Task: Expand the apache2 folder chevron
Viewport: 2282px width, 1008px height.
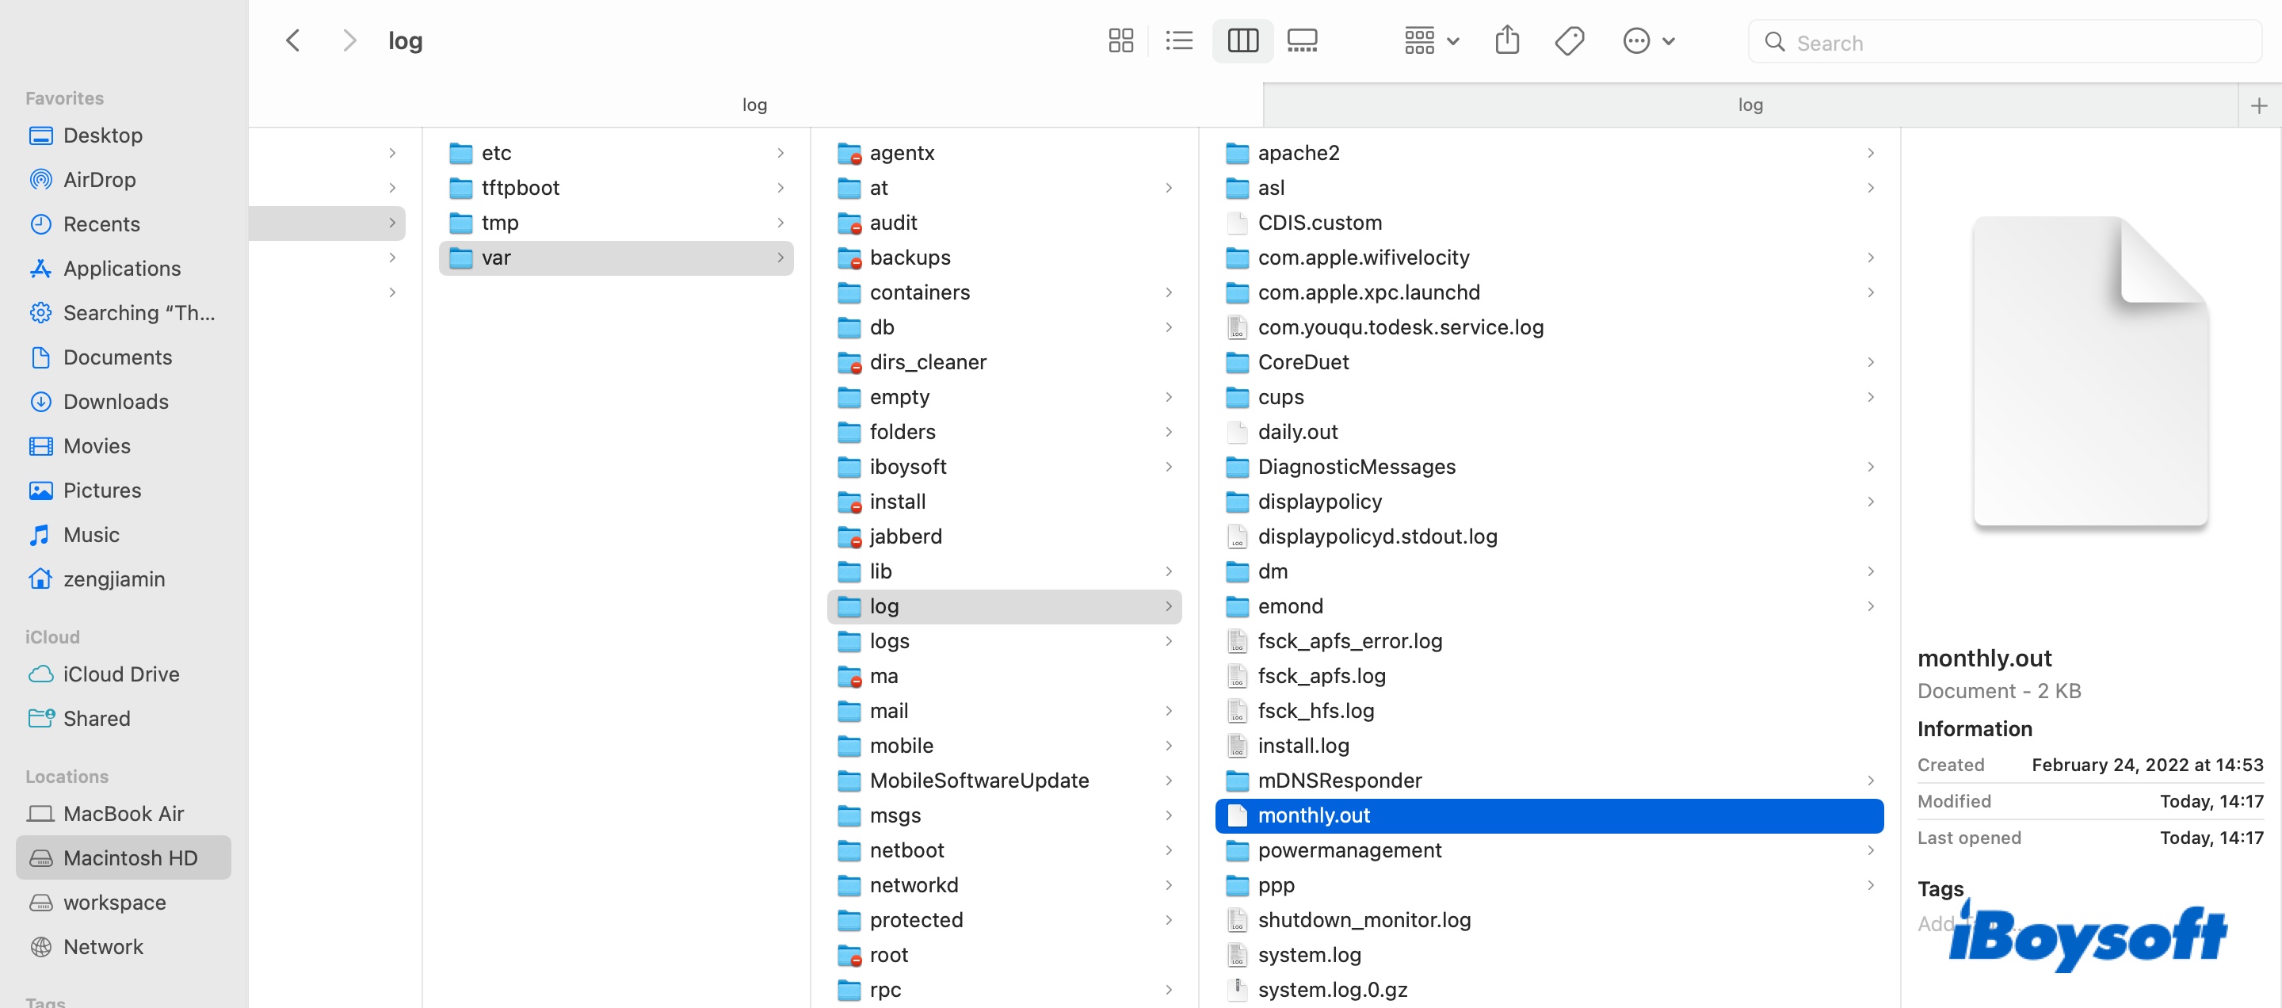Action: [1869, 153]
